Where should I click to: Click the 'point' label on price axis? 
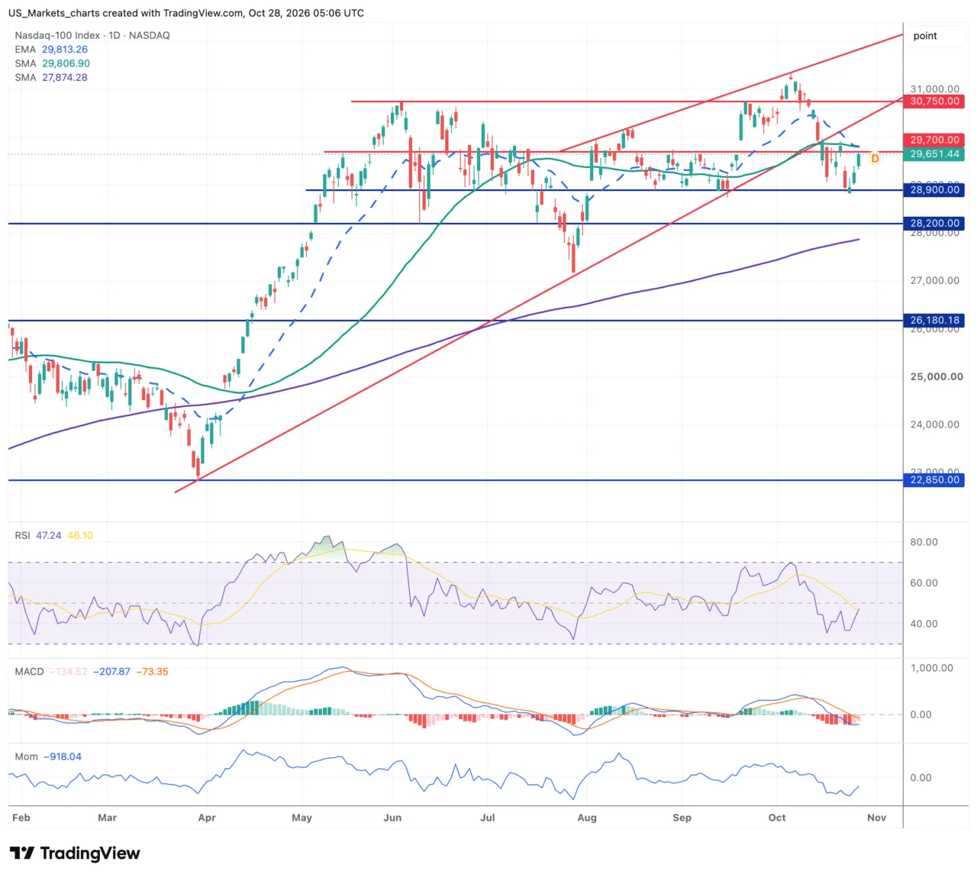pos(925,36)
